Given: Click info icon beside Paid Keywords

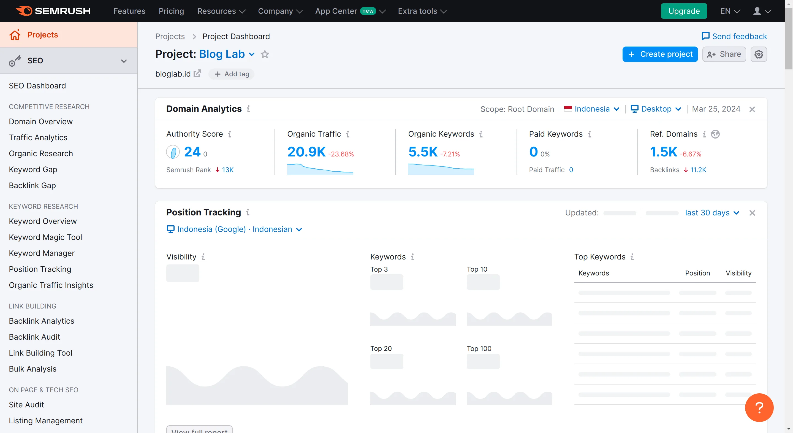Looking at the screenshot, I should pyautogui.click(x=589, y=134).
